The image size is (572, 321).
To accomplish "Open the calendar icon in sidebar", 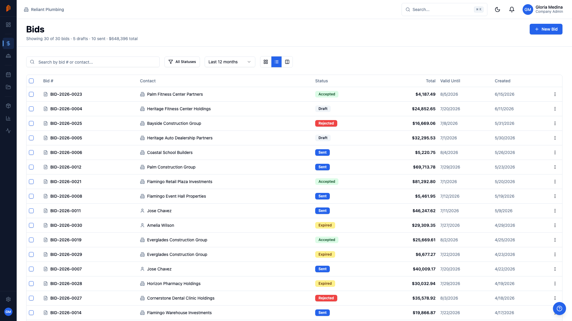I will tap(8, 75).
